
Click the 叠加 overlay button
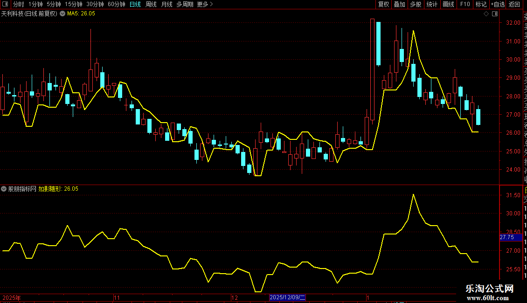click(x=400, y=4)
